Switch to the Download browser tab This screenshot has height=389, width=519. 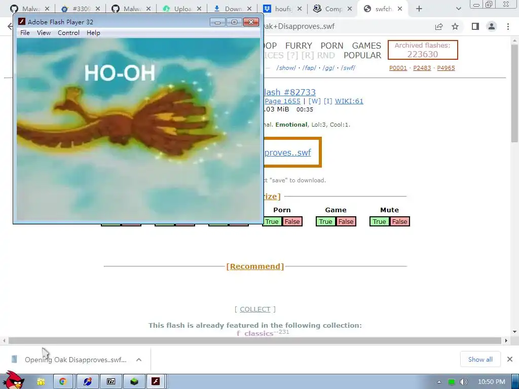pyautogui.click(x=233, y=9)
